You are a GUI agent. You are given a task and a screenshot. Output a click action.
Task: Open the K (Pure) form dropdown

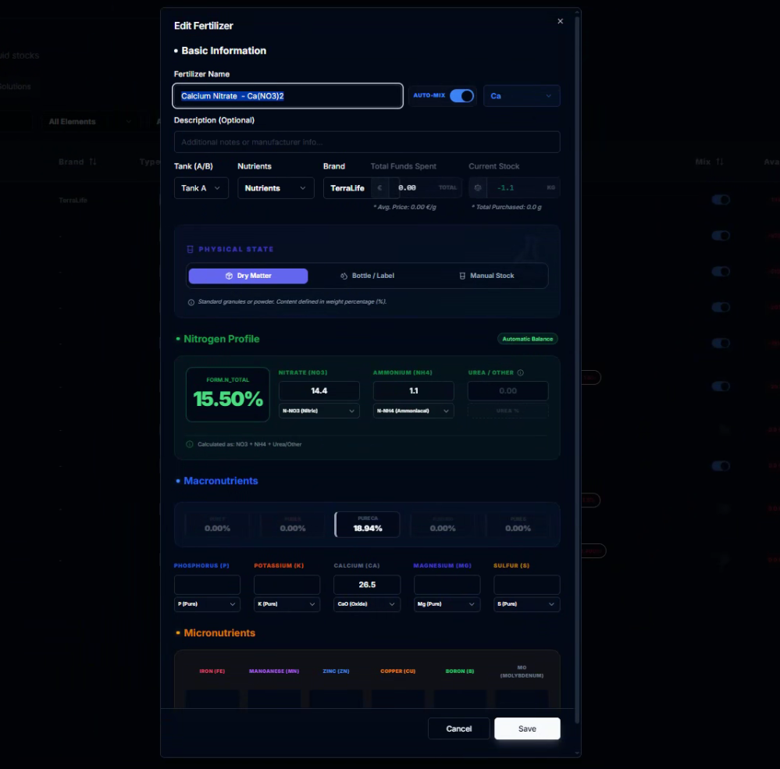pos(287,603)
